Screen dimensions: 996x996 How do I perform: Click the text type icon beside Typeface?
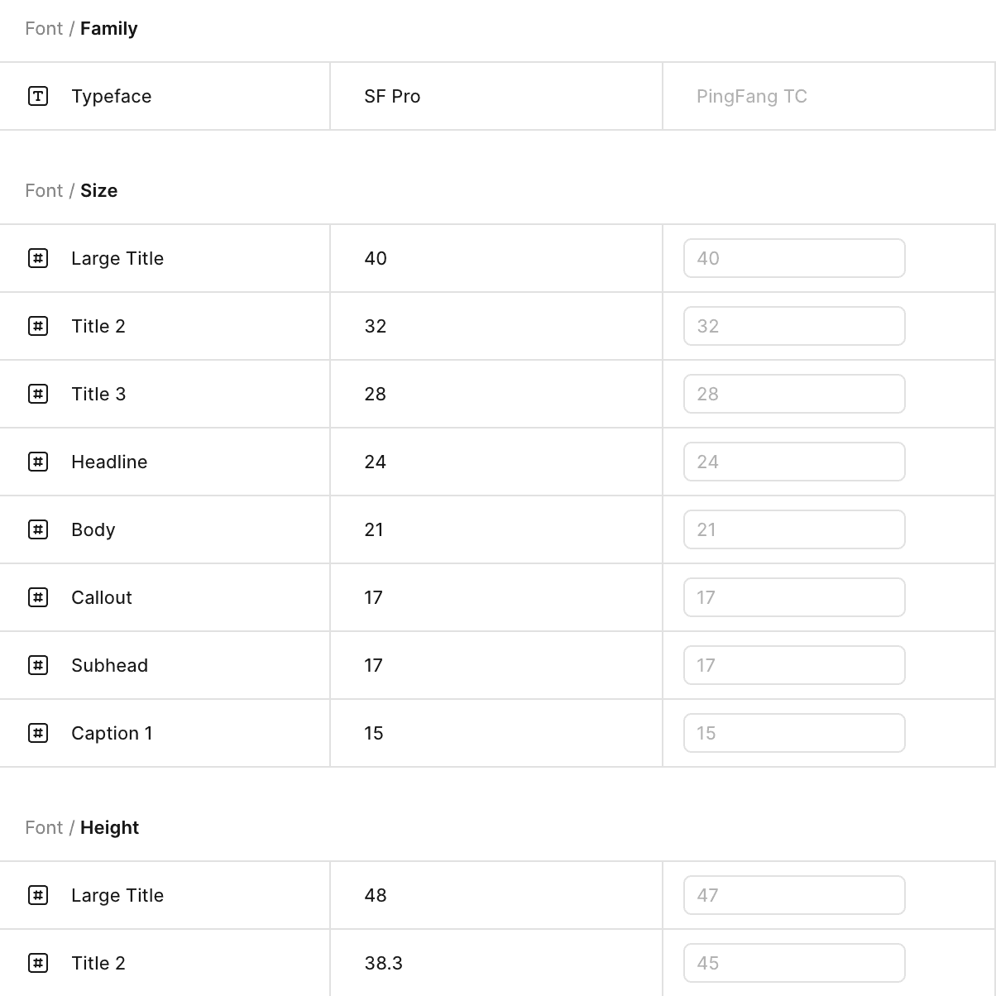pos(38,96)
